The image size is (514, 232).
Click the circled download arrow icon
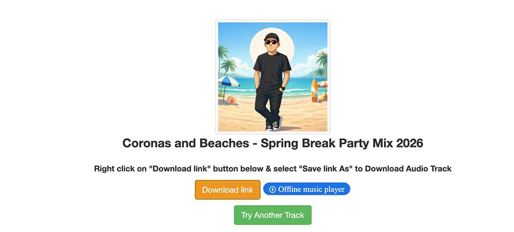(x=272, y=189)
